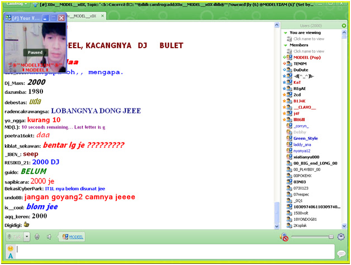351x265 pixels.
Task: Click the green add-user icon beside Users (2000)
Action: click(x=344, y=26)
